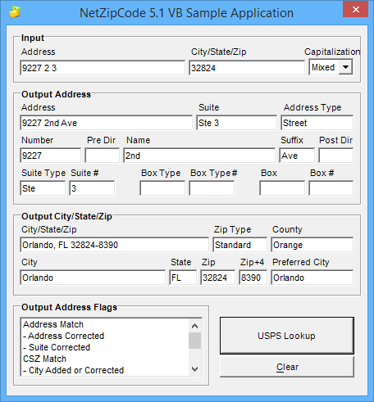Select the Address Match flag row

[x=105, y=324]
